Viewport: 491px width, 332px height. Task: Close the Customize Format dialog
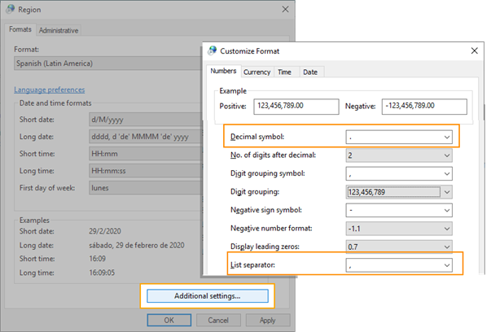pos(474,51)
